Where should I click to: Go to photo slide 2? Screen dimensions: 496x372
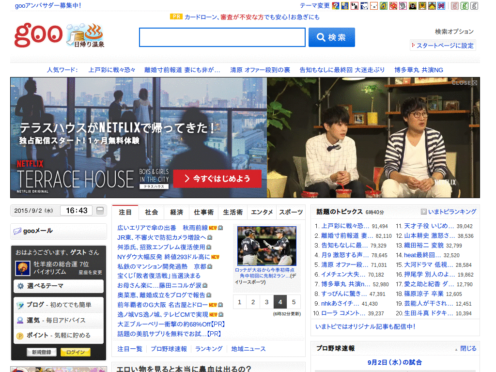point(253,302)
